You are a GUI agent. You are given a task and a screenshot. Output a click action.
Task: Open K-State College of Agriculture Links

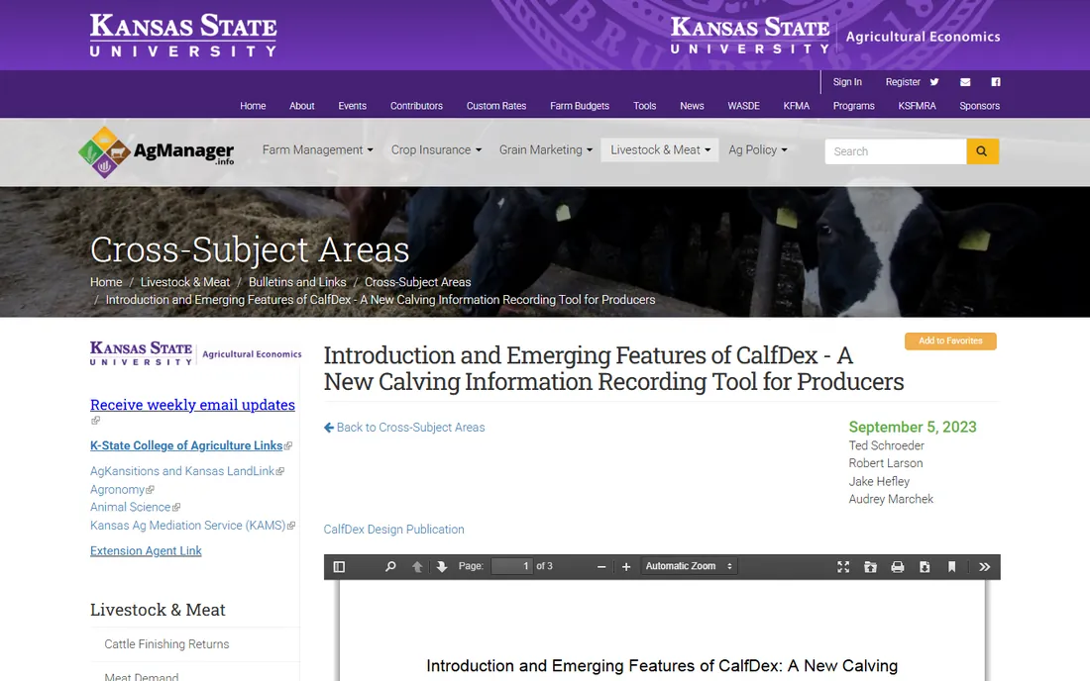pyautogui.click(x=186, y=445)
